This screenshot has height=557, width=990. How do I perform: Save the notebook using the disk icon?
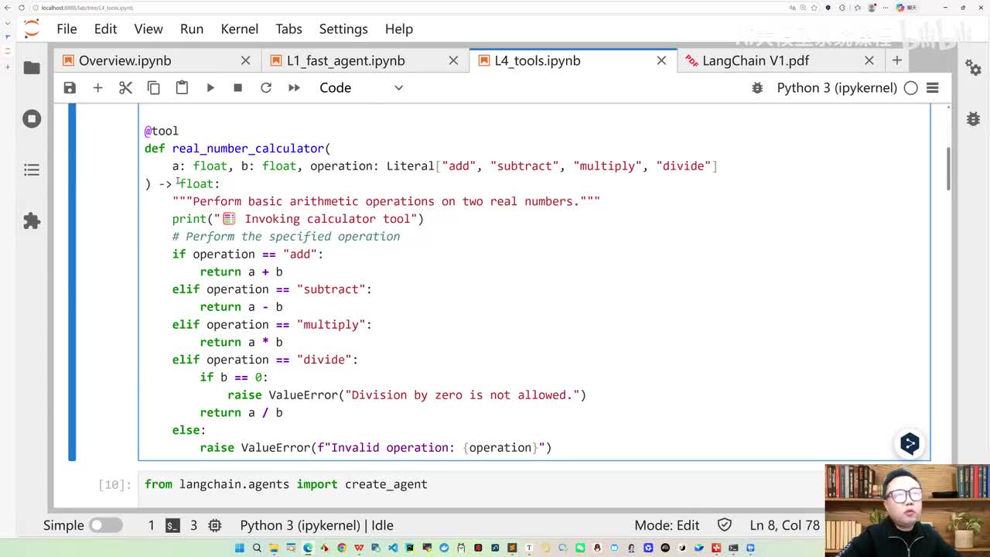click(x=70, y=87)
